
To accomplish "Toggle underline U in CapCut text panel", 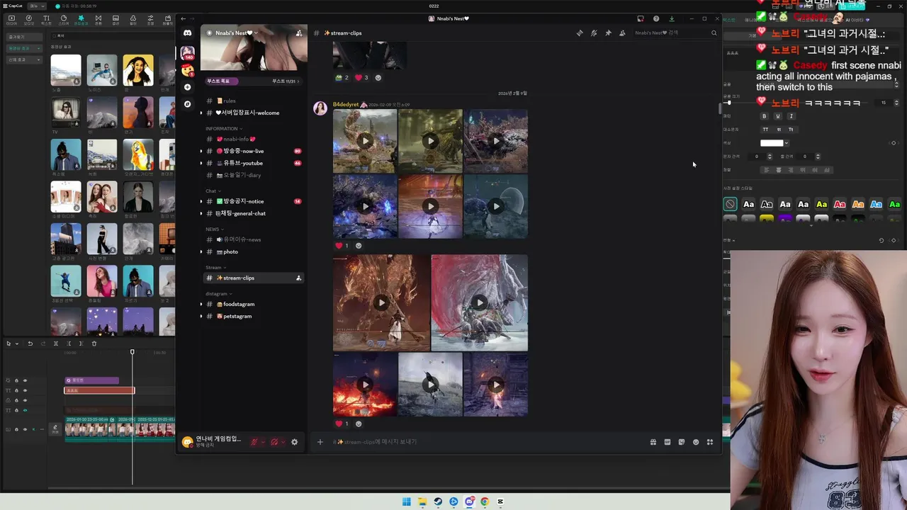I will 777,116.
